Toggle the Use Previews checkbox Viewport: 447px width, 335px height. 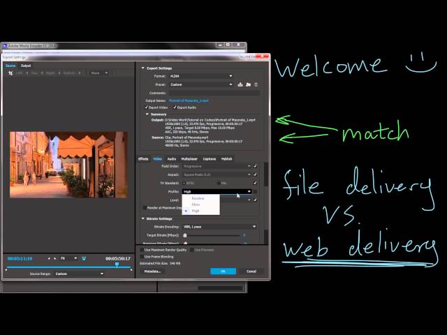[x=192, y=250]
